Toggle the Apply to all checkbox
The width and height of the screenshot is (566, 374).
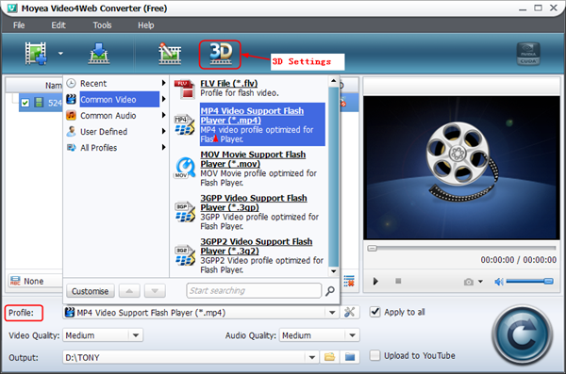(375, 312)
